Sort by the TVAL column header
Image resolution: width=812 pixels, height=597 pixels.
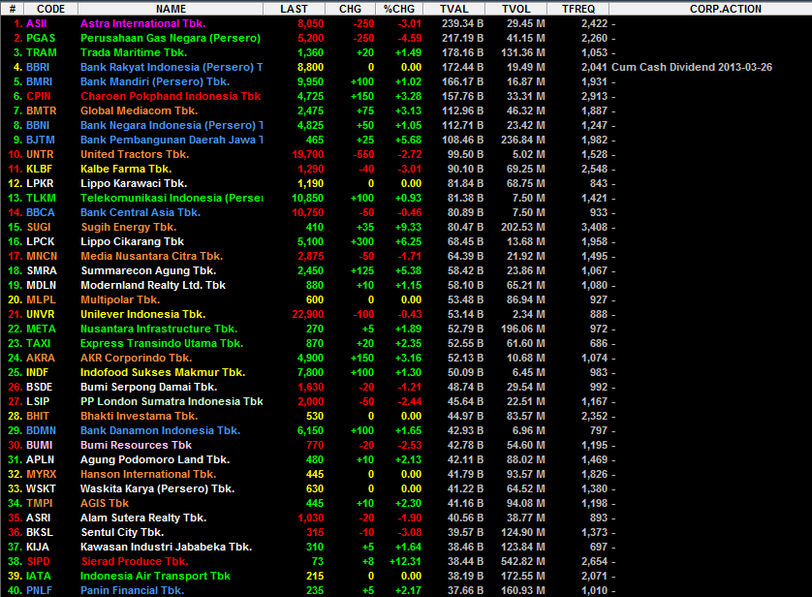(453, 9)
